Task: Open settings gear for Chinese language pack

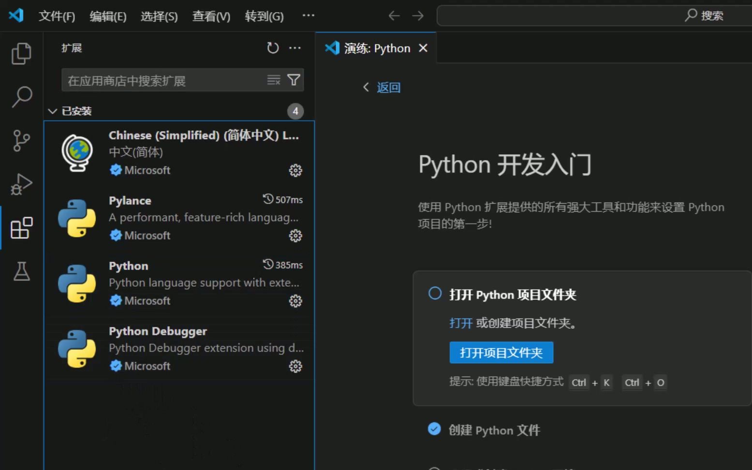Action: [295, 170]
